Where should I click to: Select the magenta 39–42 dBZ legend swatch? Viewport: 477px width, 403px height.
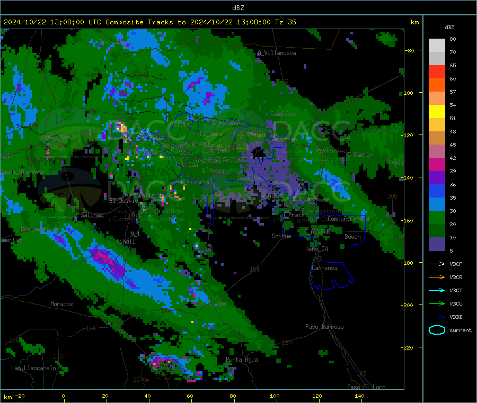[437, 164]
